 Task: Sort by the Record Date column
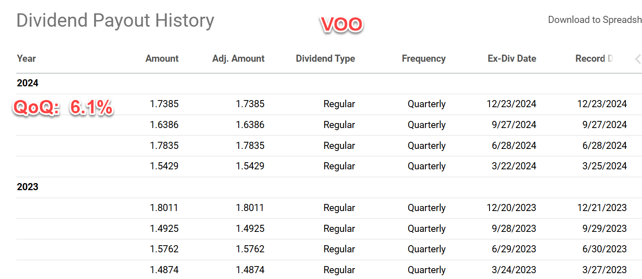594,58
